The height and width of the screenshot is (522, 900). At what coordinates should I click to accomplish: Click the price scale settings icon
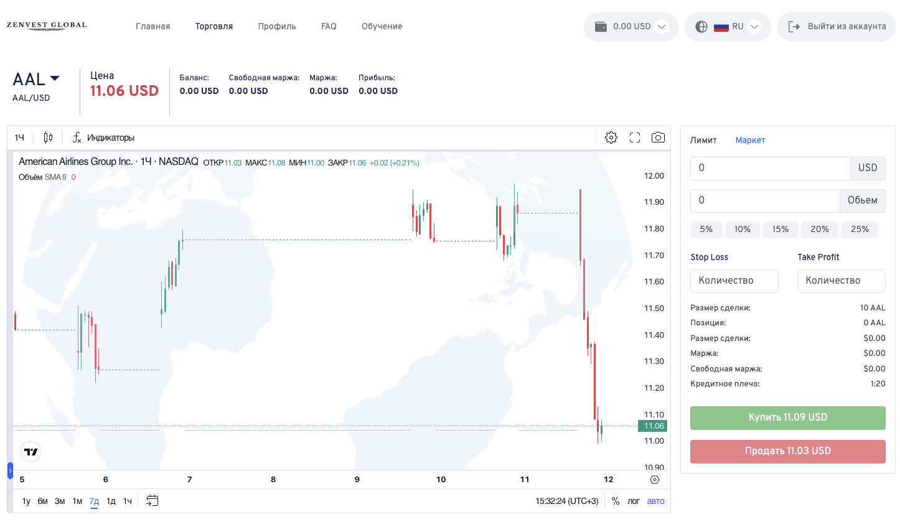[x=654, y=480]
